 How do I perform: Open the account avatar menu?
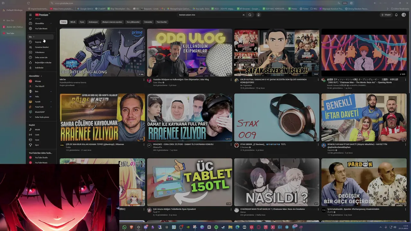[404, 15]
